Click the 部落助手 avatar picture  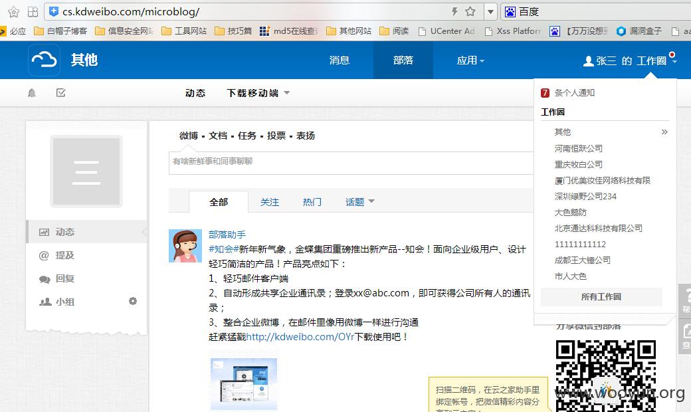coord(185,245)
